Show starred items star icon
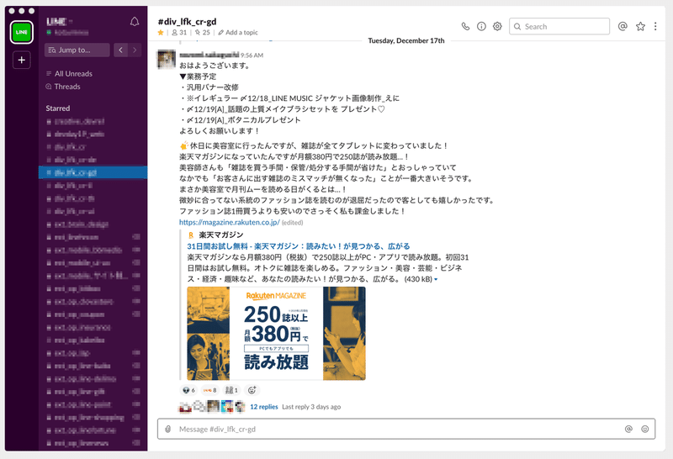The width and height of the screenshot is (673, 459). tap(640, 27)
